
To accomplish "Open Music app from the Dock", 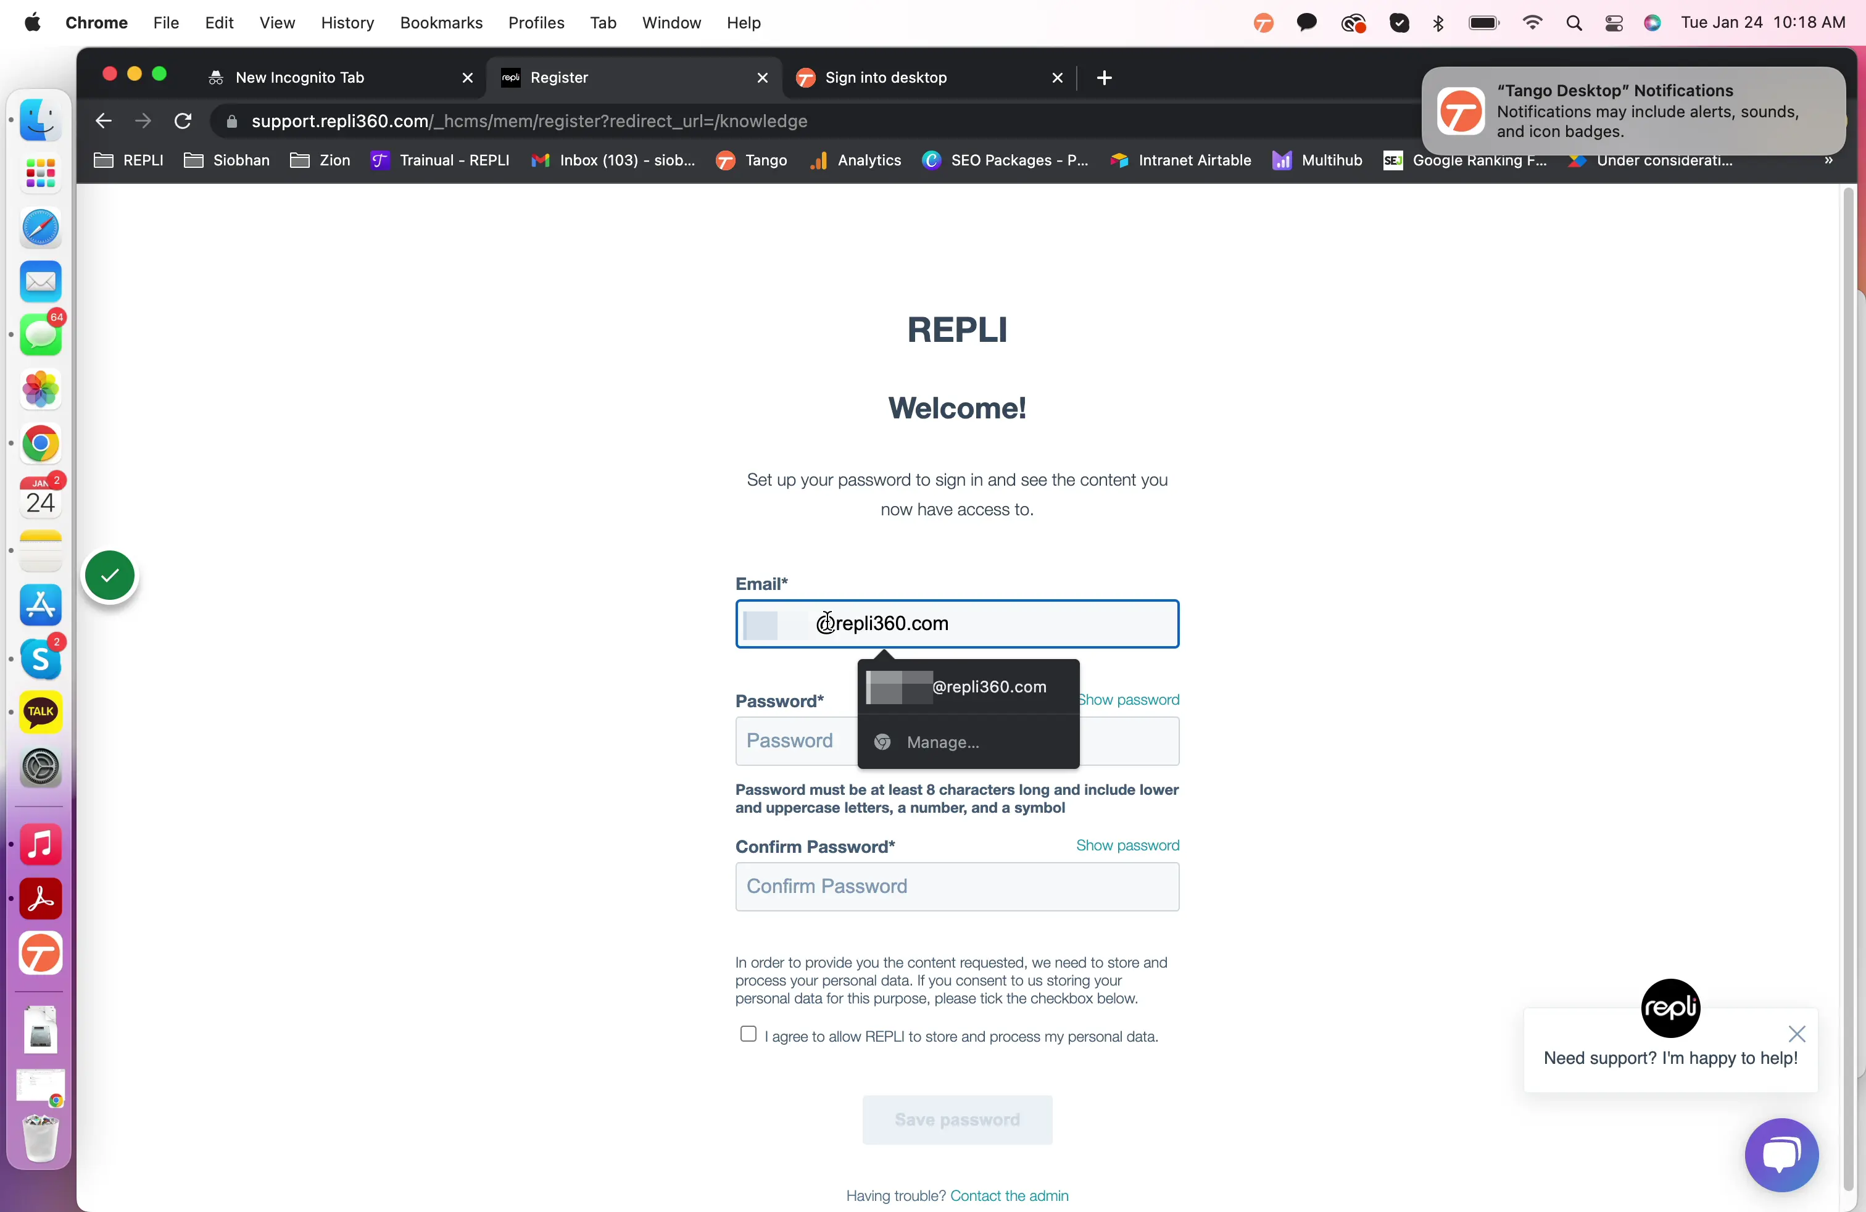I will point(41,844).
